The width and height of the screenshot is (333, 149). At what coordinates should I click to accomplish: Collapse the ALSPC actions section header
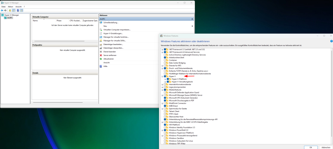pos(192,19)
